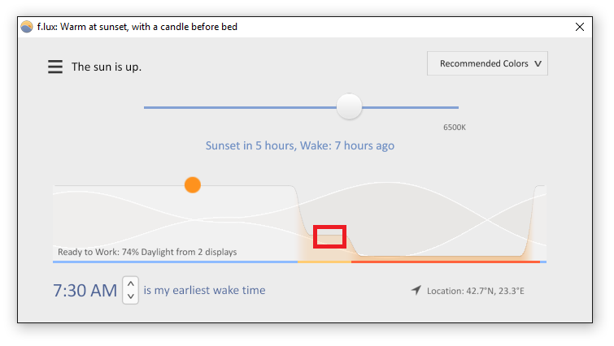614x346 pixels.
Task: Click the "Ready to Work: 74% Daylight" text
Action: pos(147,252)
